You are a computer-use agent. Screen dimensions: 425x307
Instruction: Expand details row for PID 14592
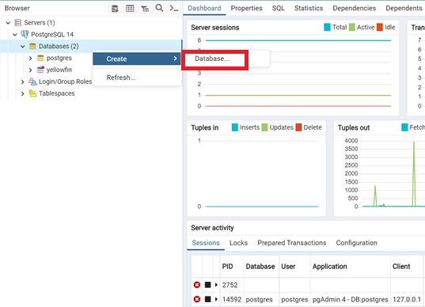[x=216, y=299]
